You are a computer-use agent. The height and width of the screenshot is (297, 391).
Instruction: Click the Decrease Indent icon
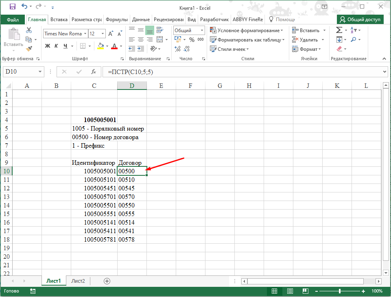coord(132,49)
